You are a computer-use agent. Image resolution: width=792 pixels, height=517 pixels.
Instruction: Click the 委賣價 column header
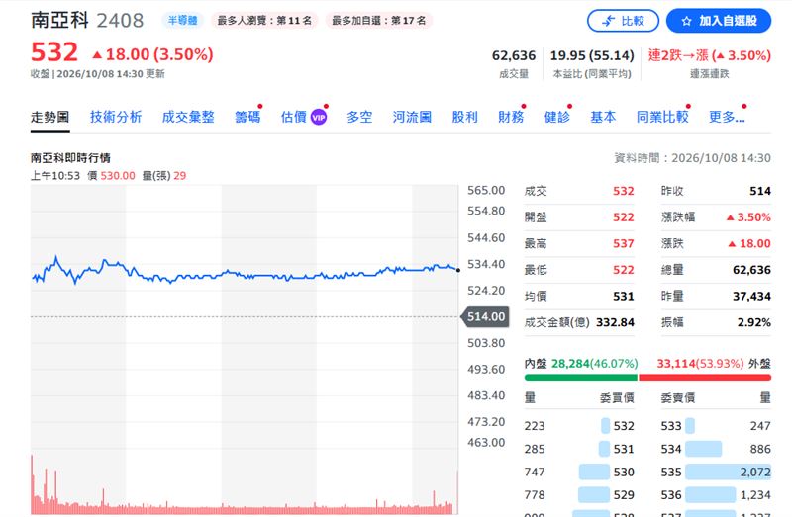pos(678,398)
